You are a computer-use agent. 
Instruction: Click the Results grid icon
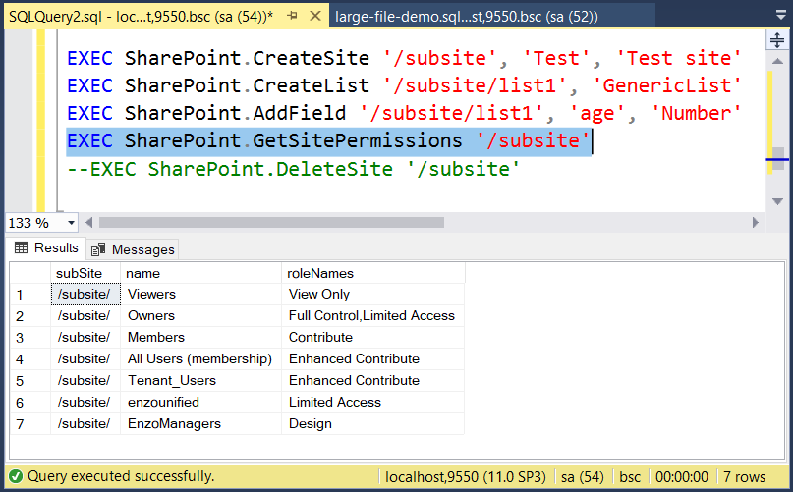(22, 247)
